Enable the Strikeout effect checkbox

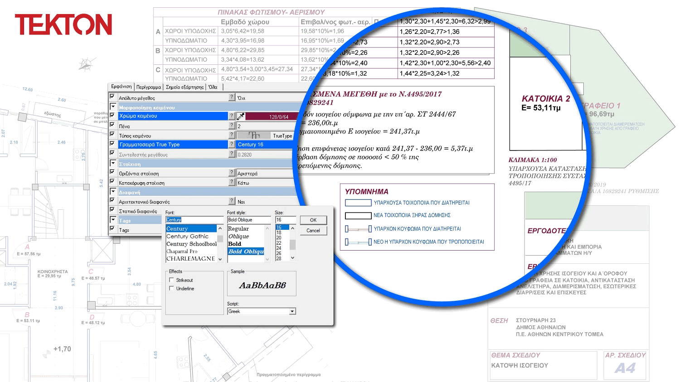pos(171,280)
